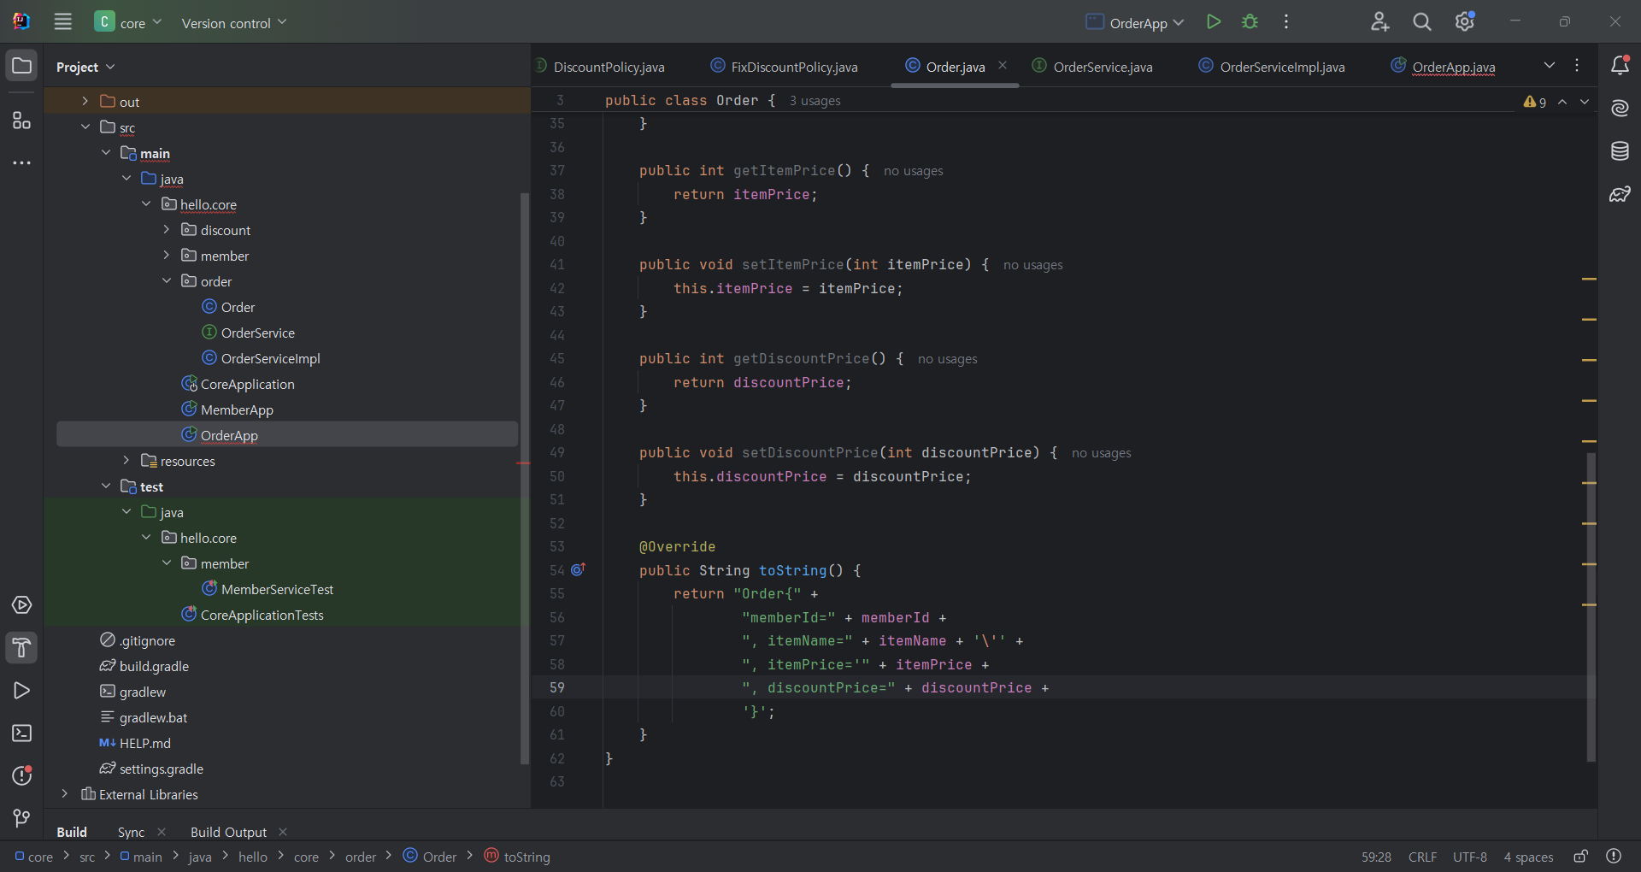The width and height of the screenshot is (1641, 872).
Task: Open Search Everywhere magnifier
Action: (x=1422, y=22)
